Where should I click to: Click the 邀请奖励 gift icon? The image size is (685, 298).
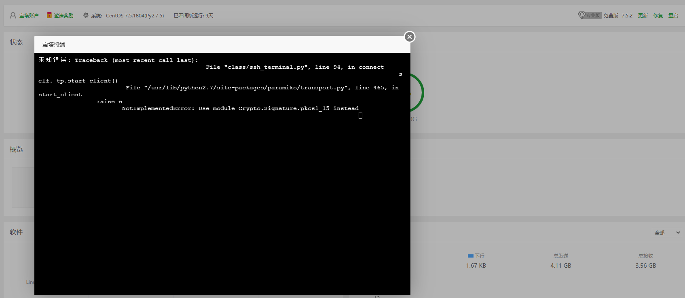(49, 15)
